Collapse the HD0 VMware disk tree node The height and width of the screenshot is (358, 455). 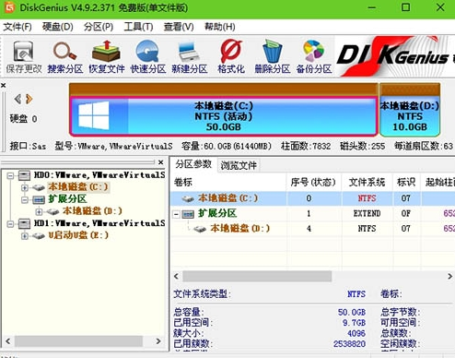10,175
